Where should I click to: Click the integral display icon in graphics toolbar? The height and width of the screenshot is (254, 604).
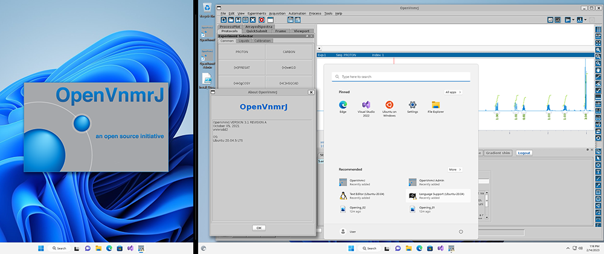(x=598, y=77)
